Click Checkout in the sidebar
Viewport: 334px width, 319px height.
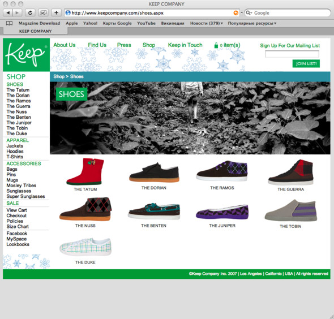coord(16,215)
